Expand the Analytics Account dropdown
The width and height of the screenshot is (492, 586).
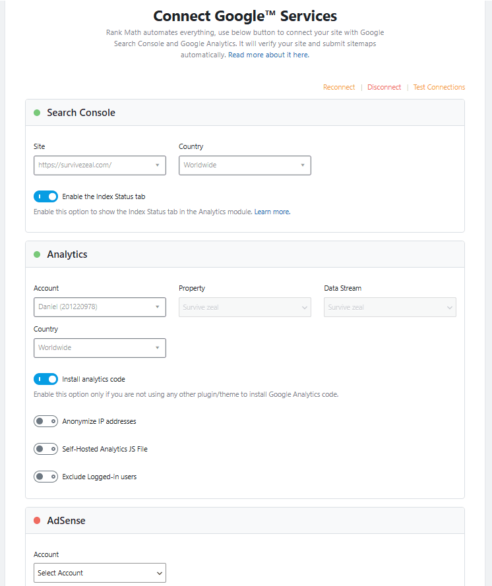[x=100, y=307]
